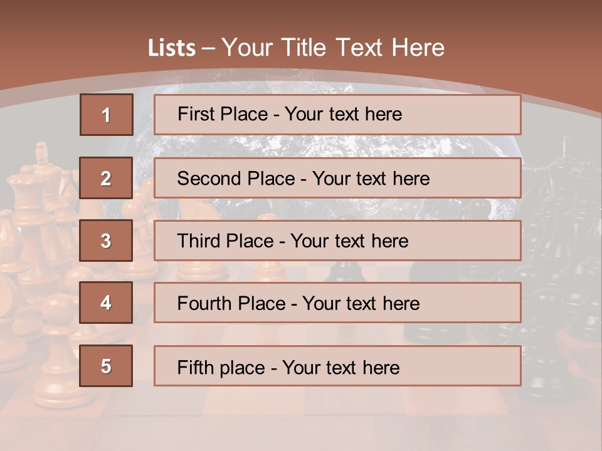This screenshot has width=602, height=451.
Task: Click the number 5 box
Action: [x=106, y=366]
